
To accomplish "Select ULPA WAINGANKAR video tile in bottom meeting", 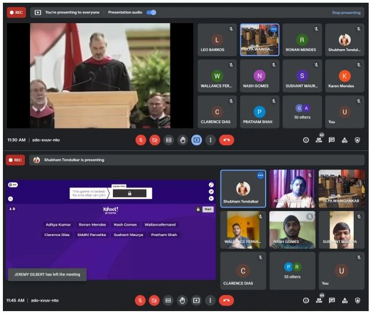I will 341,189.
